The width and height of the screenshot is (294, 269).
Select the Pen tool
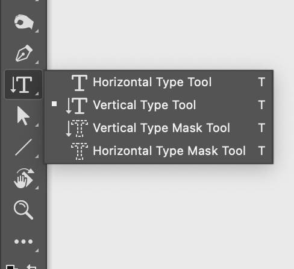(x=24, y=53)
